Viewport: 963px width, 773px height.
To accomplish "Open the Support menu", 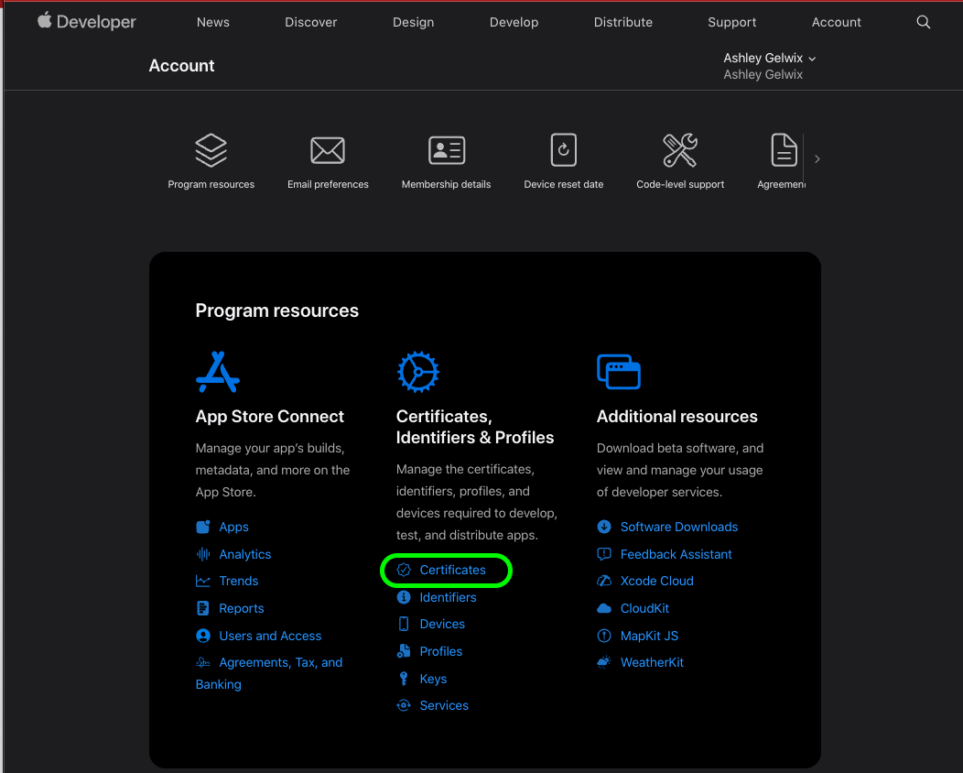I will pos(731,22).
